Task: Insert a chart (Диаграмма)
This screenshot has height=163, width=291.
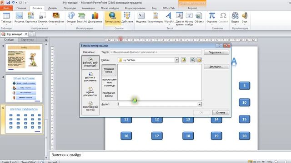Action: [x=95, y=18]
